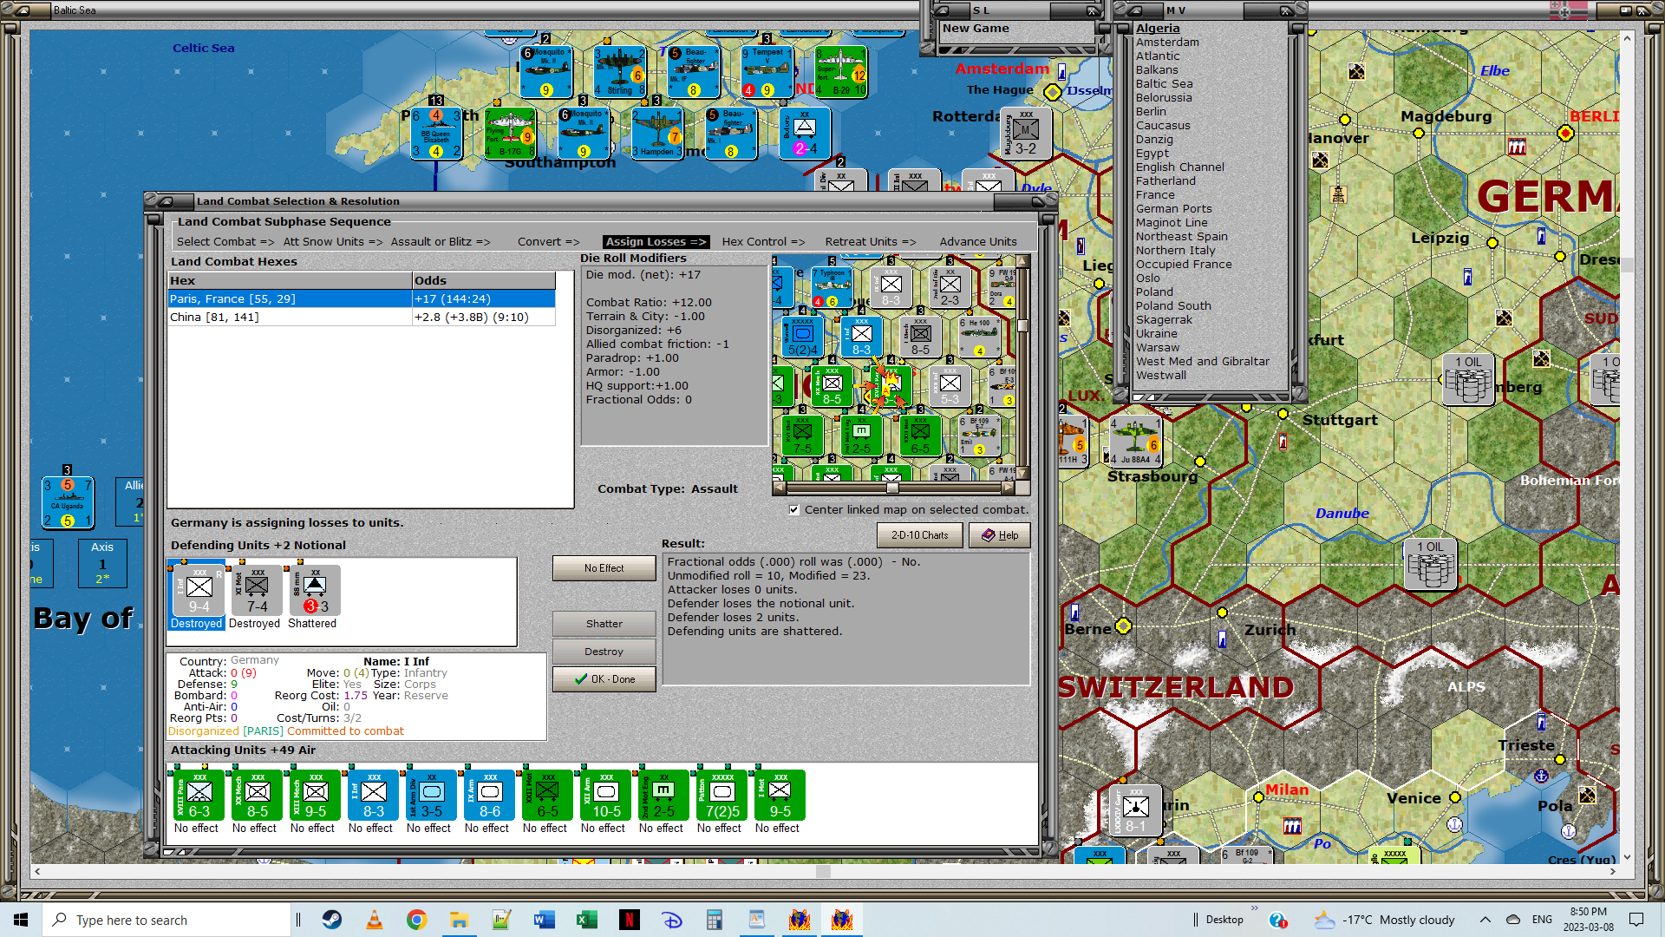1665x937 pixels.
Task: Open the Help for land combat
Action: click(x=999, y=535)
